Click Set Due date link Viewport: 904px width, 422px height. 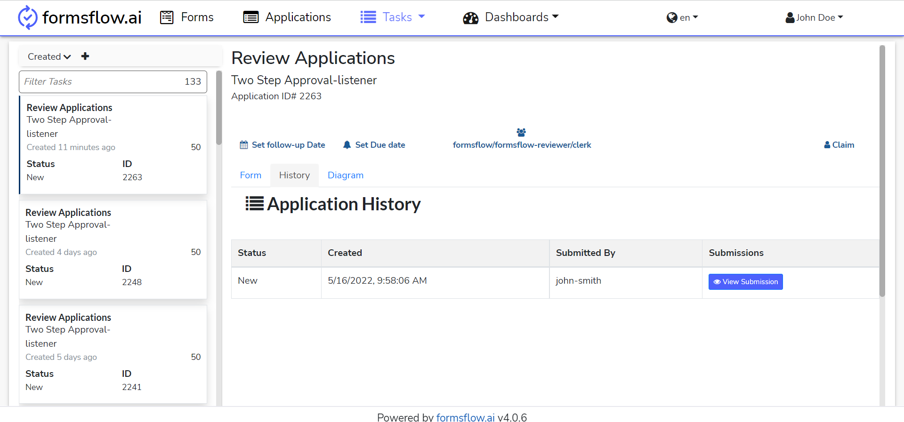pyautogui.click(x=374, y=145)
